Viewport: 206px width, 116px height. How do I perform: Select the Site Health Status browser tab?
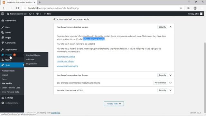coord(19,2)
